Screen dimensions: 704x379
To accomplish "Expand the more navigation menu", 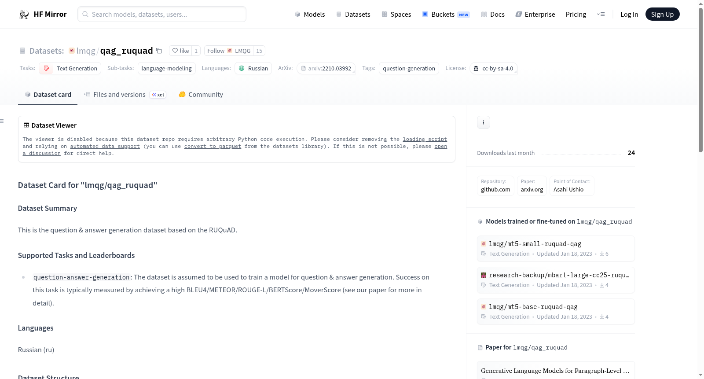I will point(601,15).
